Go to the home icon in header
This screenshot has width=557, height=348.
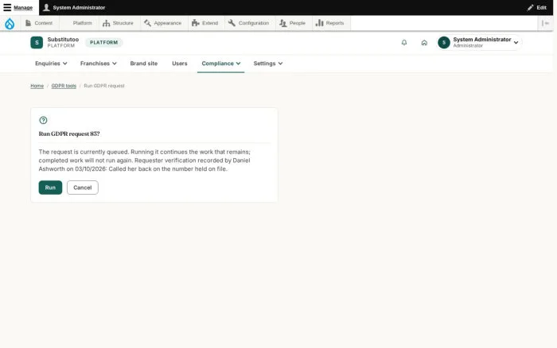[424, 43]
